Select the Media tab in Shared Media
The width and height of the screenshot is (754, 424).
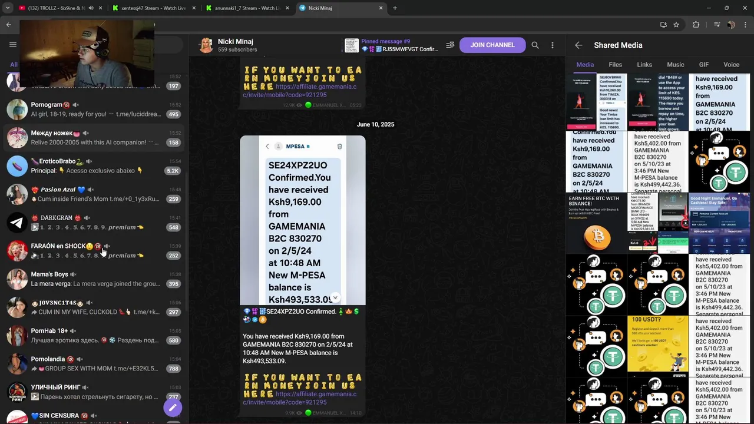tap(585, 65)
